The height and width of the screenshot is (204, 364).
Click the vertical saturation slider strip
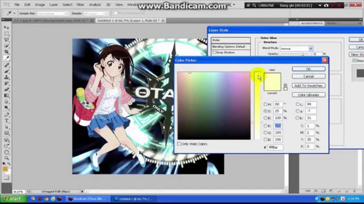[x=257, y=106]
